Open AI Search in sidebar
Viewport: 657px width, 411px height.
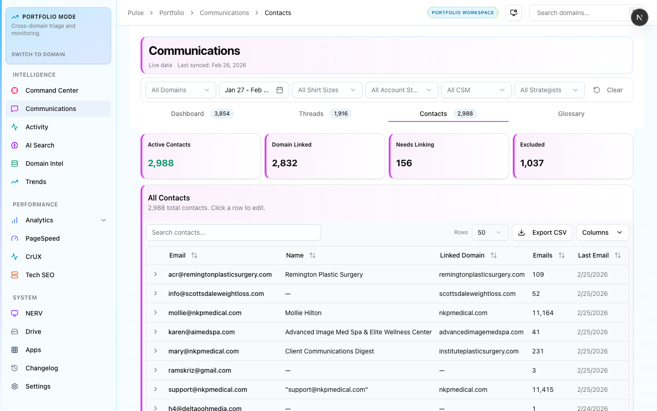tap(40, 145)
